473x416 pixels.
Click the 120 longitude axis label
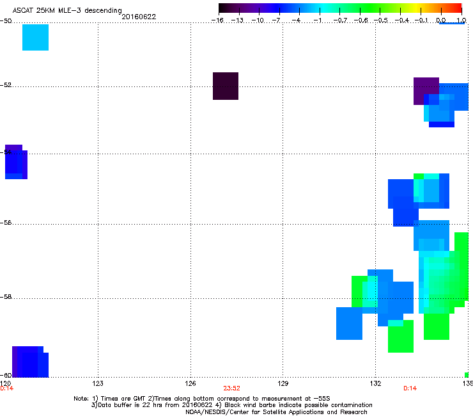tap(5, 383)
